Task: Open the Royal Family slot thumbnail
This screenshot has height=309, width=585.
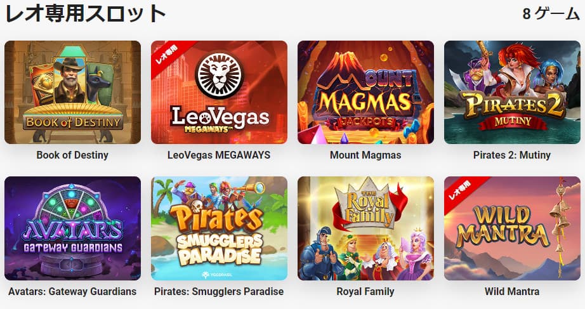Action: pyautogui.click(x=365, y=228)
